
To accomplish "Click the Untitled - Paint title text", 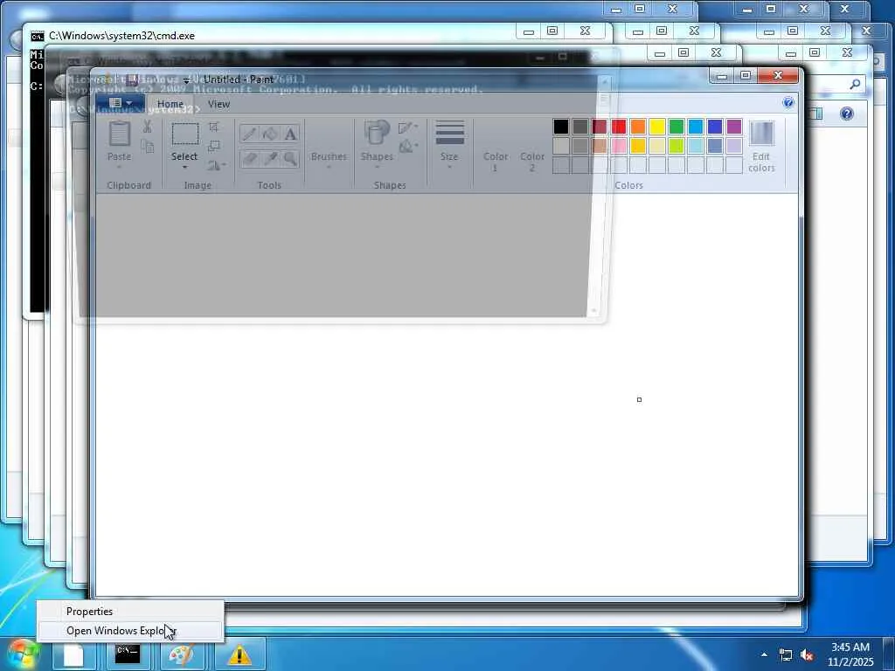I will click(239, 80).
